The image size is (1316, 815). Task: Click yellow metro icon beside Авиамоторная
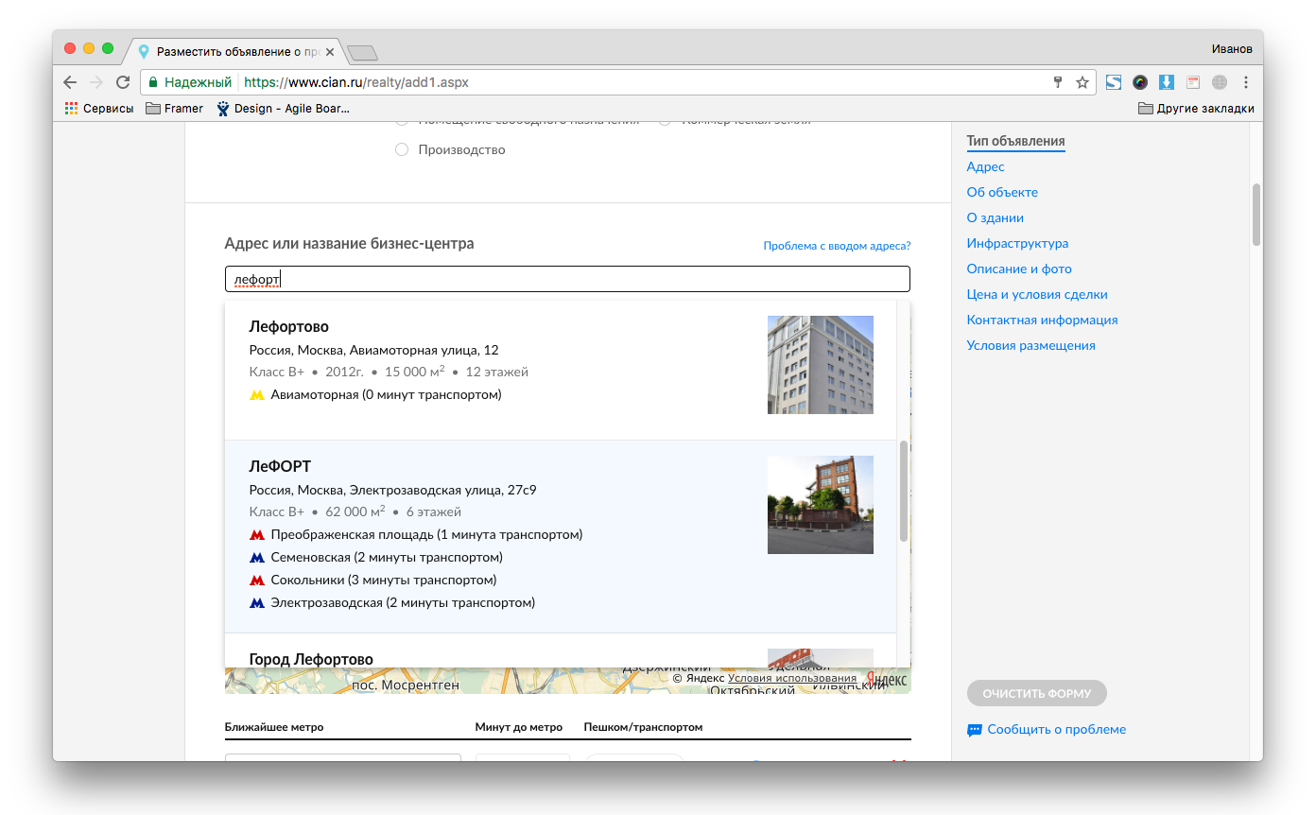click(256, 395)
